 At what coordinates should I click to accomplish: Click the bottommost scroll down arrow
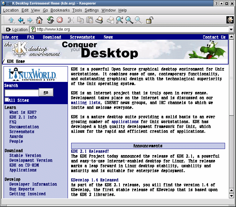click(231, 196)
